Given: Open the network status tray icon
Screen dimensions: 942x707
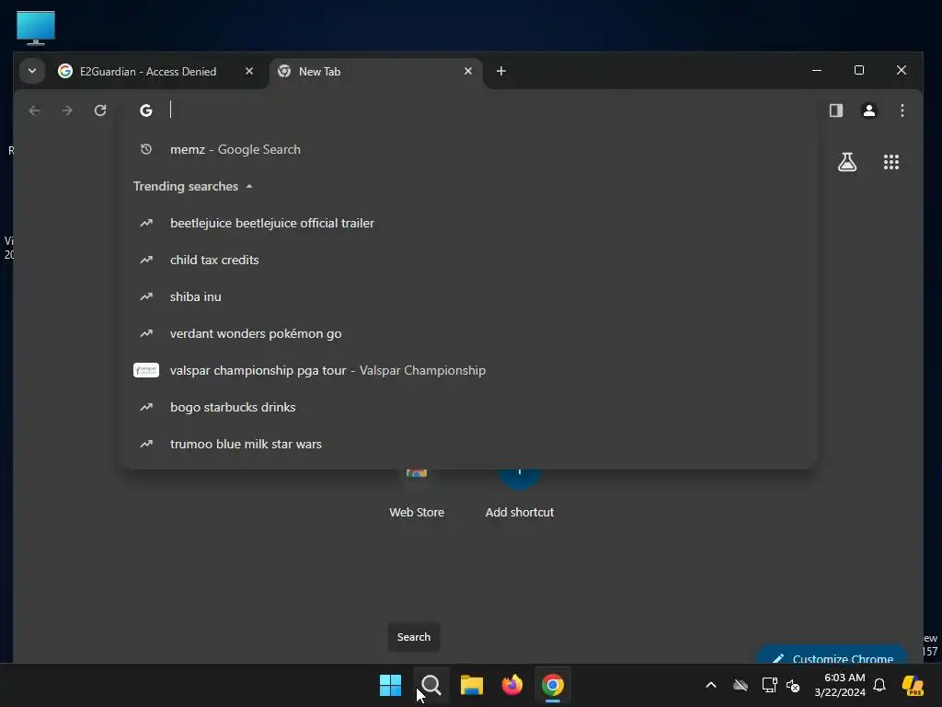Looking at the screenshot, I should click(769, 685).
